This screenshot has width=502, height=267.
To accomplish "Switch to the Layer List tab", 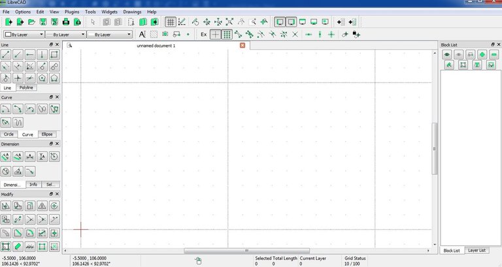I will pyautogui.click(x=477, y=251).
